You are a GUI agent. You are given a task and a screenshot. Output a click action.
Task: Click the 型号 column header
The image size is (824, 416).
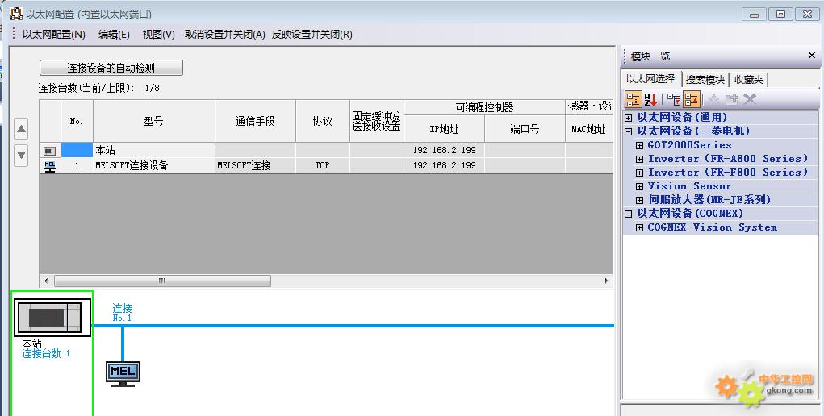coord(154,121)
